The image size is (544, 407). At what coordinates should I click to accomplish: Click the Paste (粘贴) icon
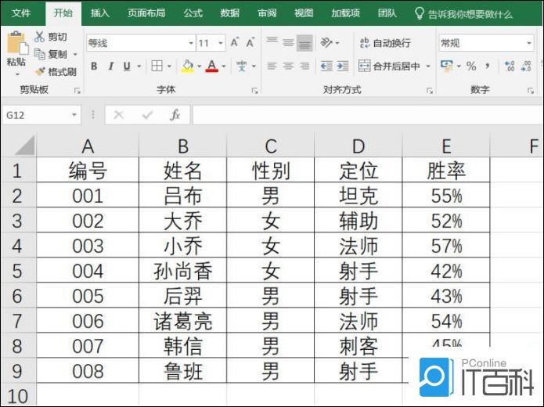click(x=16, y=43)
